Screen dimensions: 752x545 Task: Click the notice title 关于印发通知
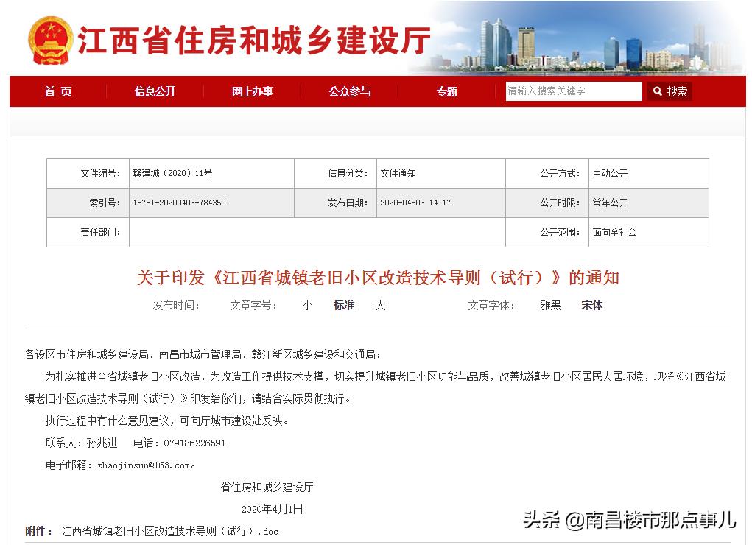click(x=377, y=278)
